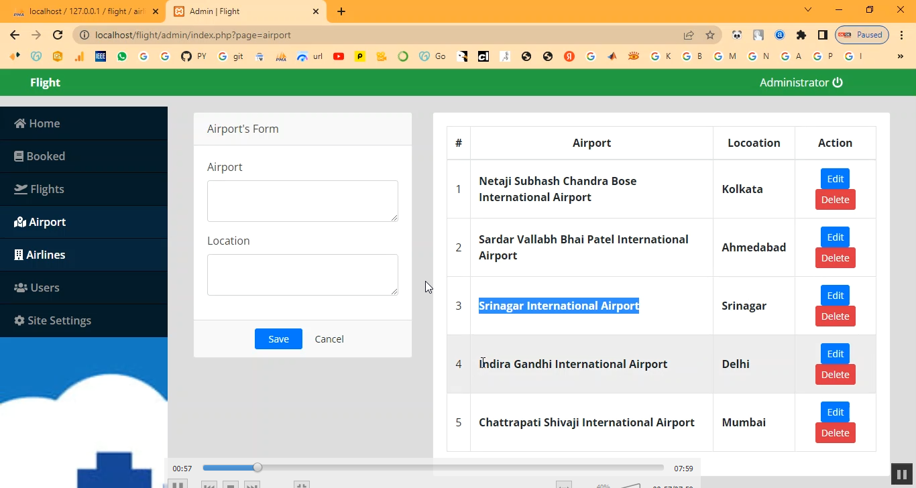Delete the Ahmedabad airport row
Image resolution: width=916 pixels, height=488 pixels.
[x=835, y=258]
